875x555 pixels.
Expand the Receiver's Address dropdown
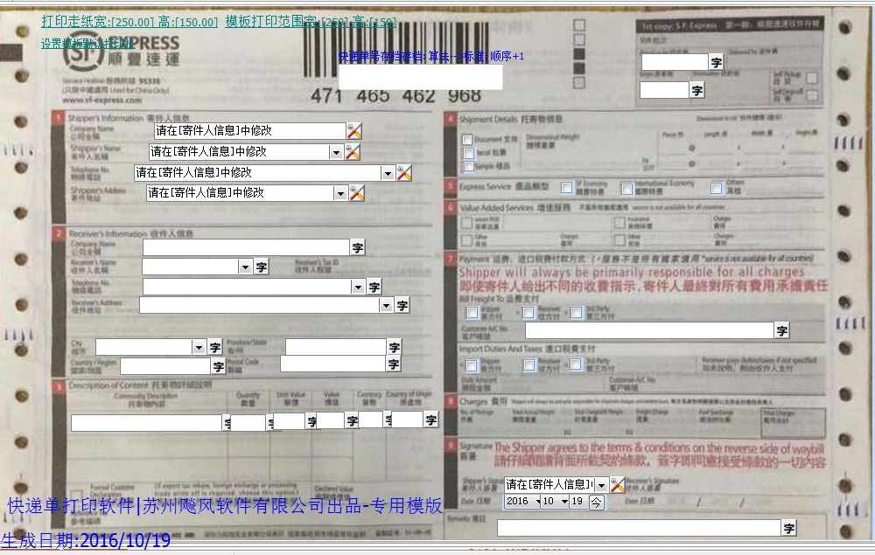coord(386,305)
